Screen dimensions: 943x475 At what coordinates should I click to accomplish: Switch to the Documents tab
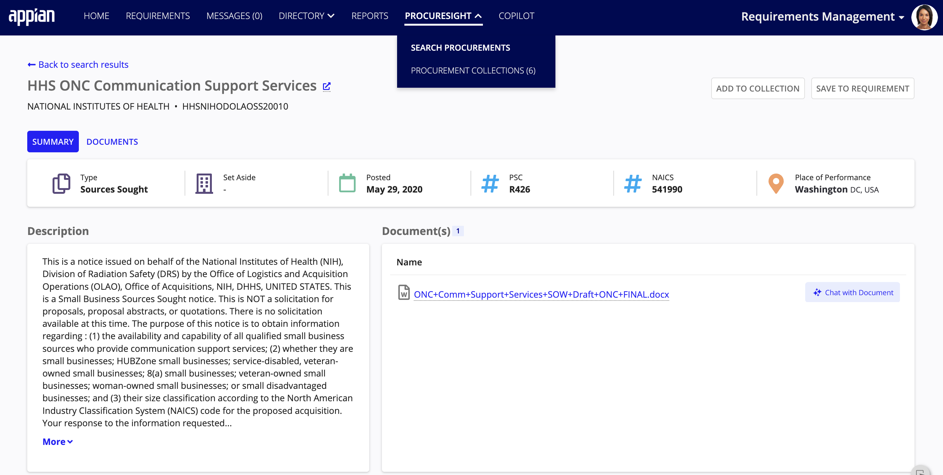pos(112,142)
